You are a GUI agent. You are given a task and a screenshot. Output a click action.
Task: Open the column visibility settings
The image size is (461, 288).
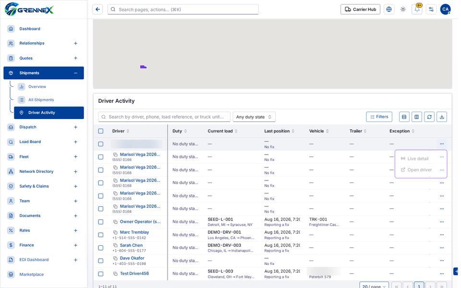417,117
